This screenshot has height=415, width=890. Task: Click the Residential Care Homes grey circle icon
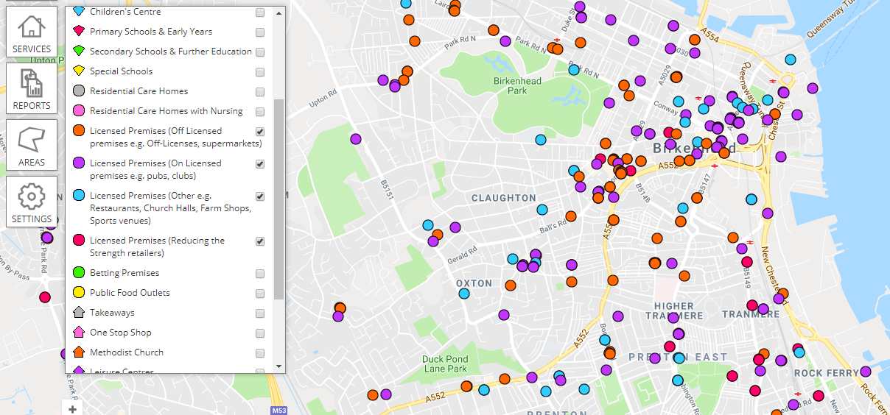(x=79, y=91)
